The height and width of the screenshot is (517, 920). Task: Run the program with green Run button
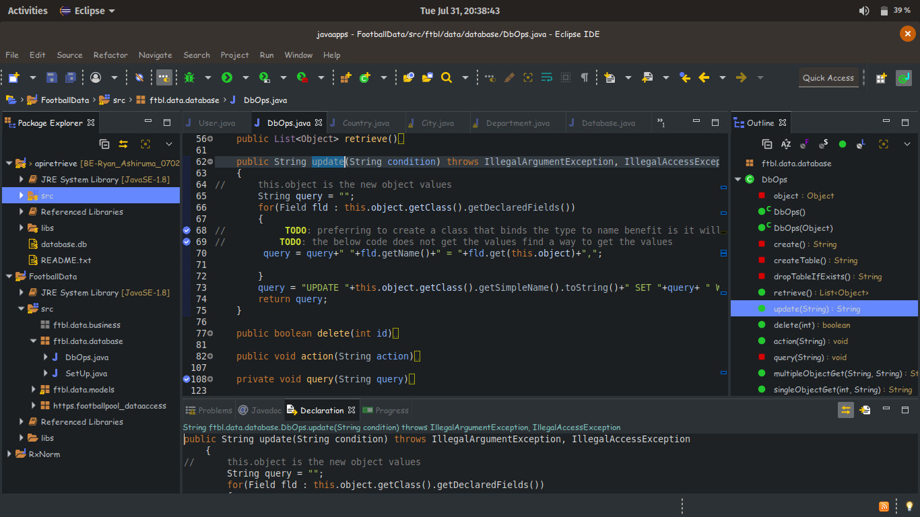click(227, 77)
